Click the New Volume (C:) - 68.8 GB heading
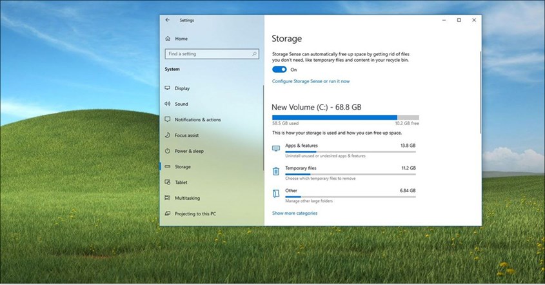The width and height of the screenshot is (545, 285). [316, 107]
